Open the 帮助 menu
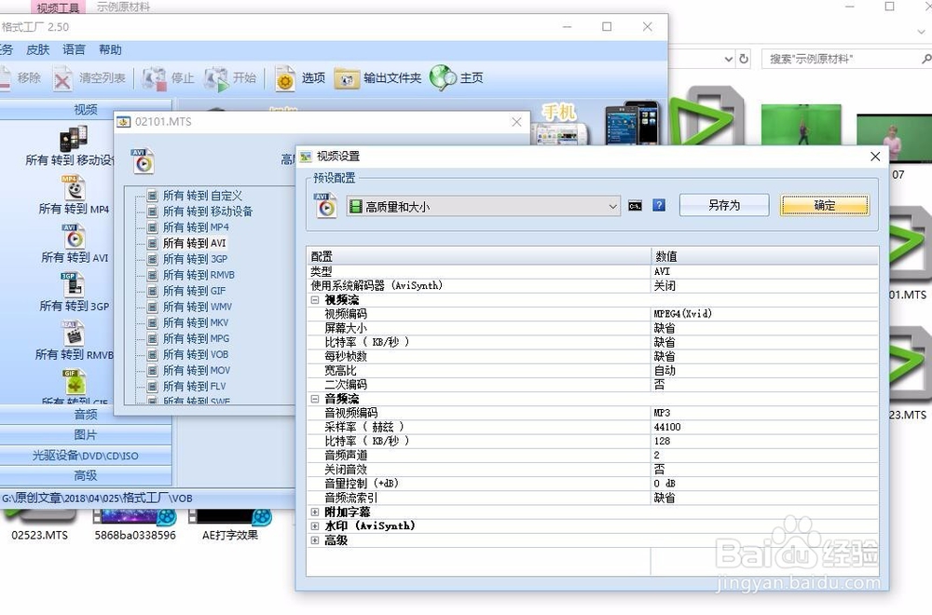Viewport: 932px width, 615px height. [110, 50]
